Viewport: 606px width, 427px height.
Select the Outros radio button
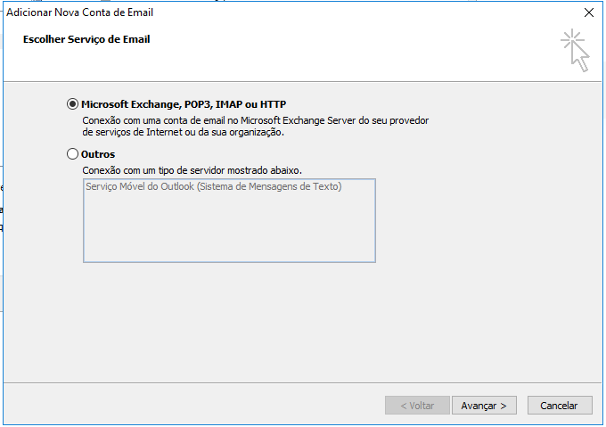point(72,154)
